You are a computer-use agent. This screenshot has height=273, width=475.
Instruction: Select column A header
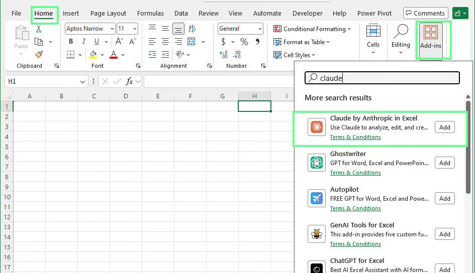click(x=29, y=96)
